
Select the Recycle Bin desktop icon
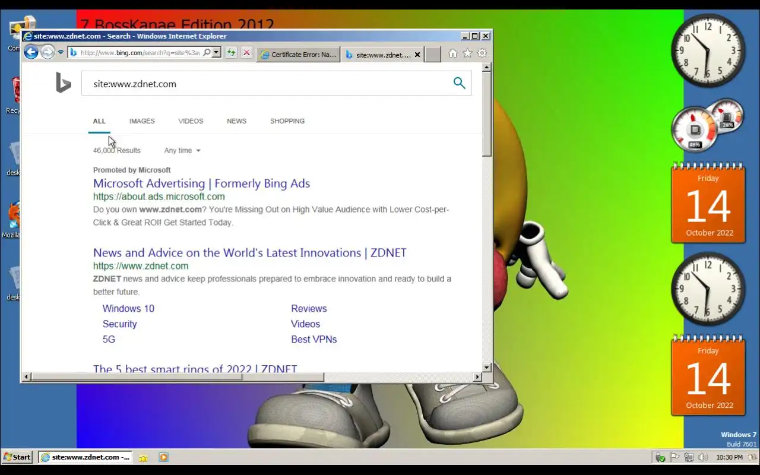(x=13, y=95)
